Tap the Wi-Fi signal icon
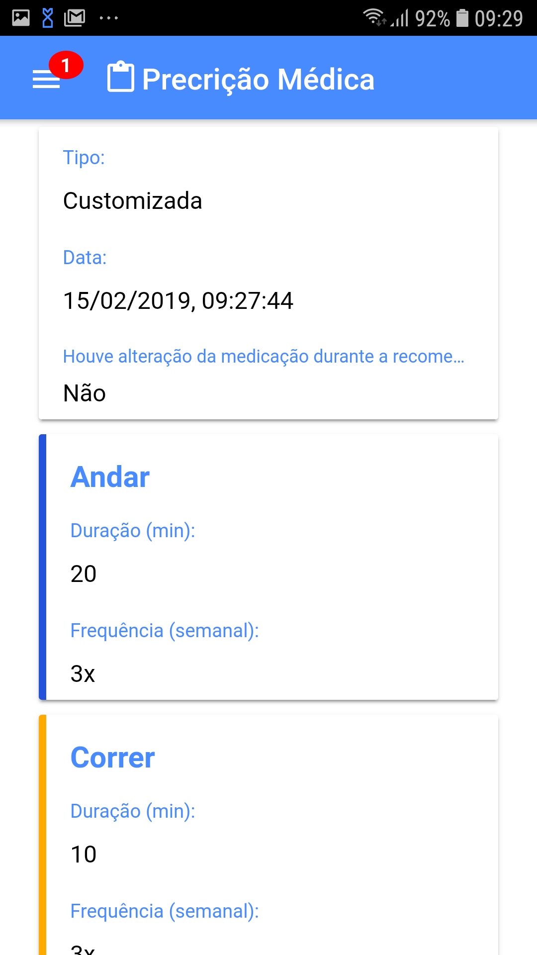The image size is (537, 955). [374, 17]
